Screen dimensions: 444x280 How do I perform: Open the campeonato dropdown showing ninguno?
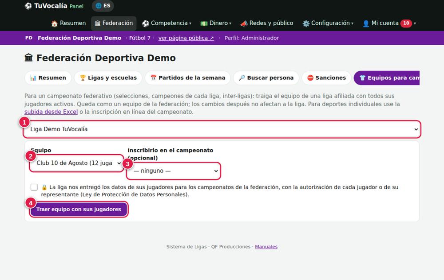(x=173, y=171)
